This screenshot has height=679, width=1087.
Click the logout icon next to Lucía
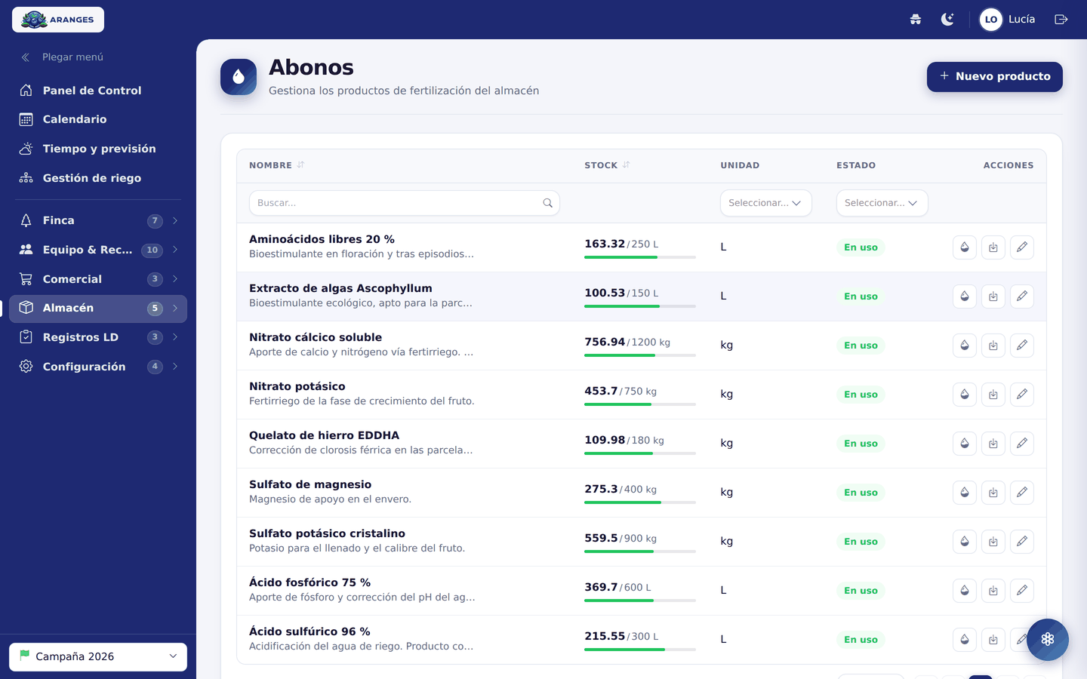click(1061, 20)
